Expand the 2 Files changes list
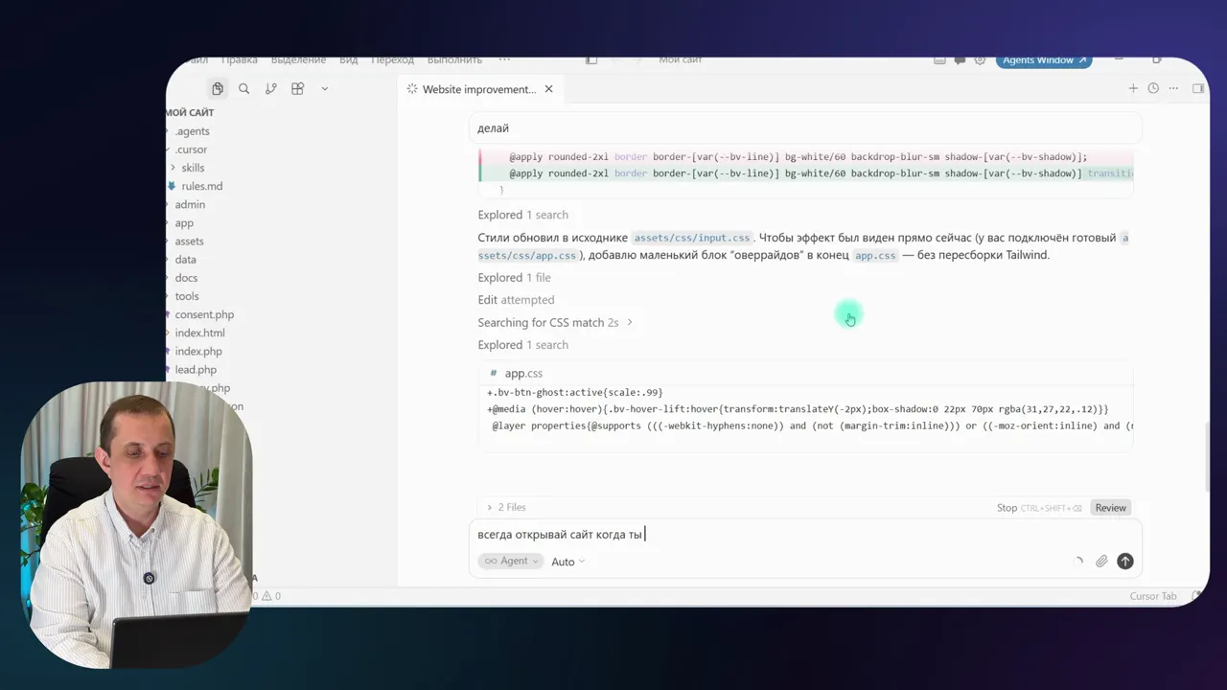Viewport: 1227px width, 690px height. (506, 507)
